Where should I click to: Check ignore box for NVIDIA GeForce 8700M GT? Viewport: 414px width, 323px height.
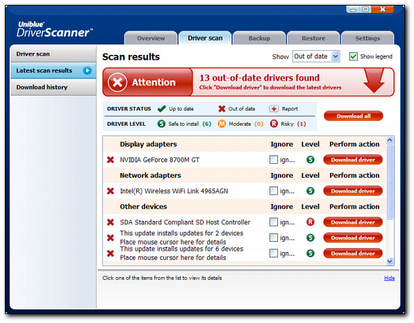274,160
